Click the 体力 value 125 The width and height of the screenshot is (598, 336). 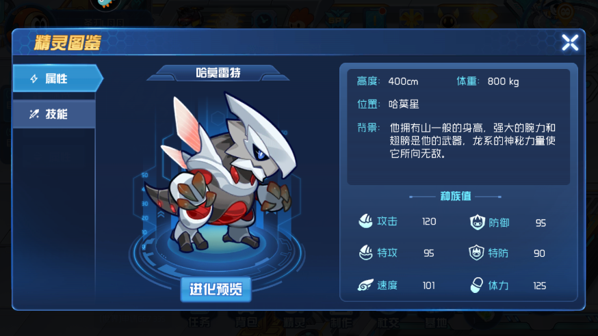(x=540, y=285)
